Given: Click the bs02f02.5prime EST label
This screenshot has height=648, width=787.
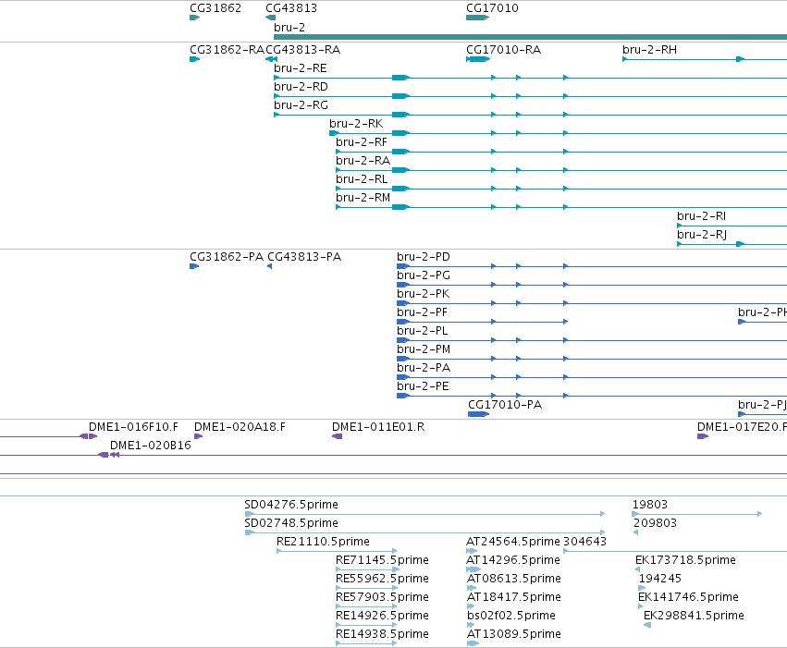Looking at the screenshot, I should tap(510, 616).
